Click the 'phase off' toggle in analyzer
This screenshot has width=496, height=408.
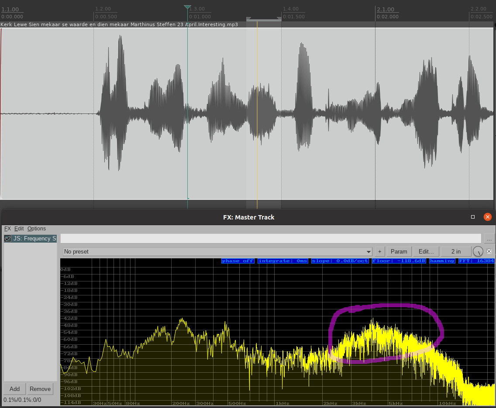(x=238, y=261)
